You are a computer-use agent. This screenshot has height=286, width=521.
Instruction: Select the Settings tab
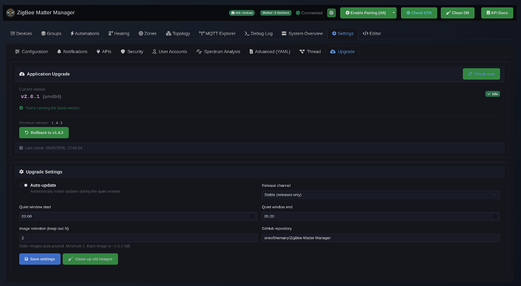pos(343,33)
